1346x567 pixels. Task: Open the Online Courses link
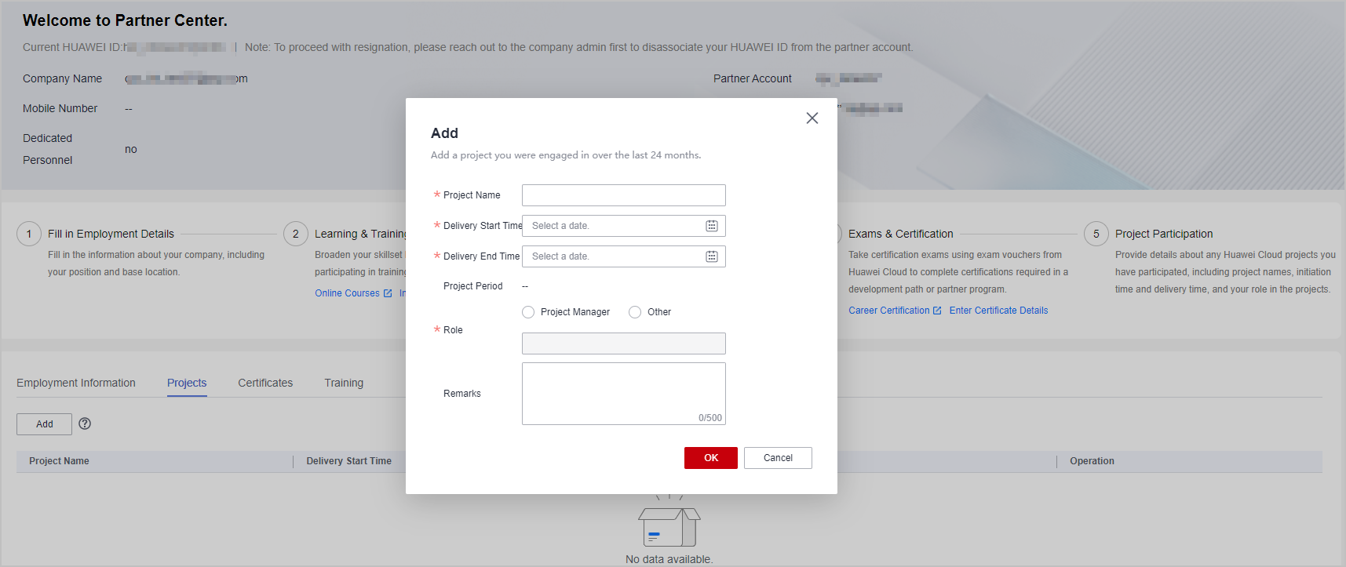click(x=347, y=293)
